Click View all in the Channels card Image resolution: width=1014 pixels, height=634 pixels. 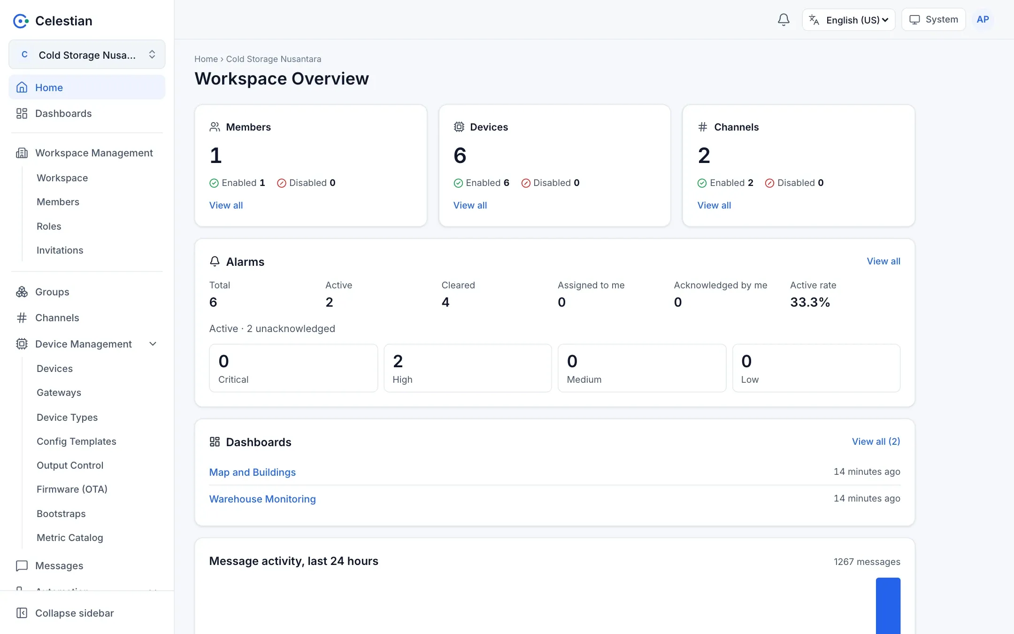click(714, 205)
